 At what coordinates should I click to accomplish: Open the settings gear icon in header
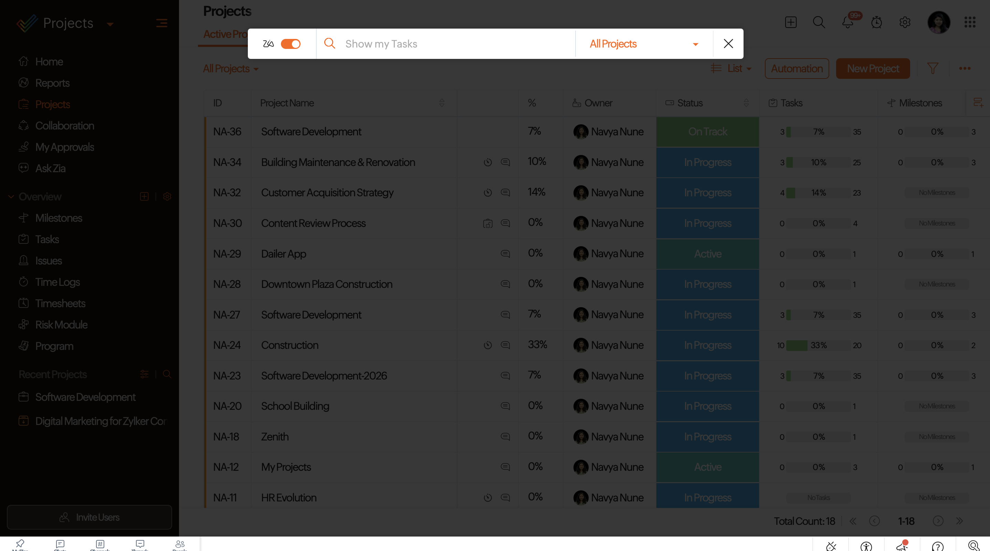pyautogui.click(x=905, y=22)
